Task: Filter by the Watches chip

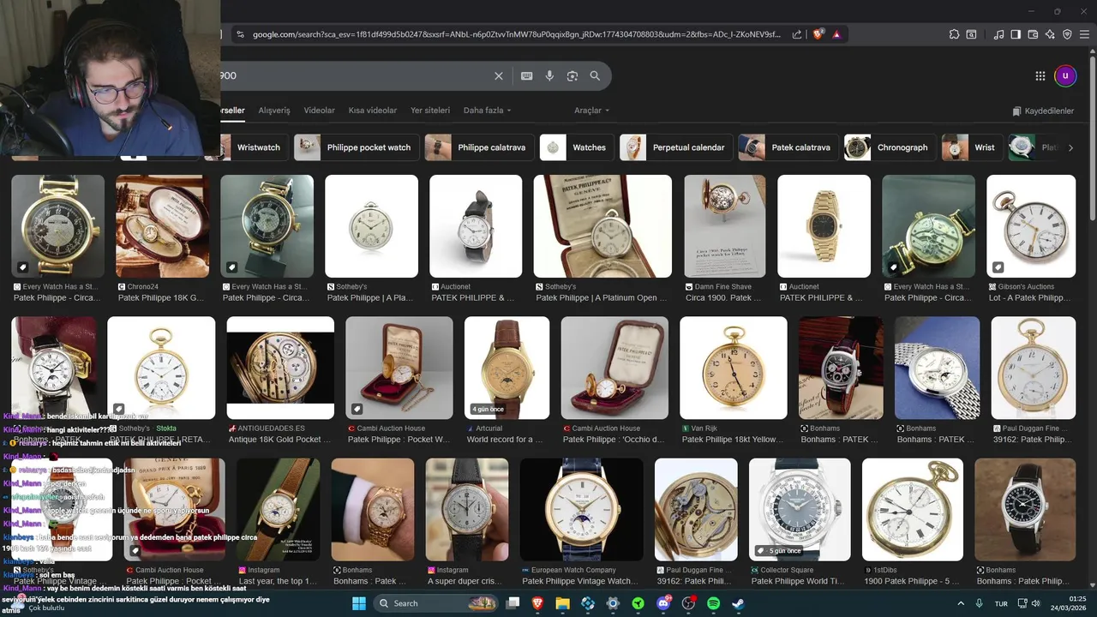Action: coord(578,147)
